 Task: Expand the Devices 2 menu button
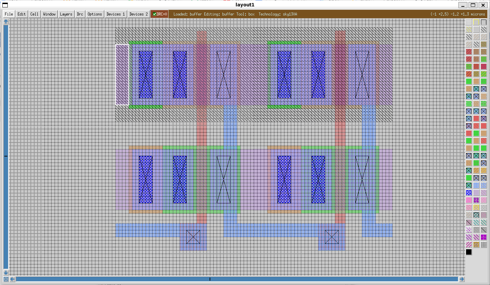[x=139, y=14]
